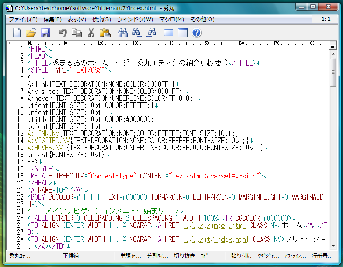Open the 表示(V) menu
343x267 pixels.
77,19
